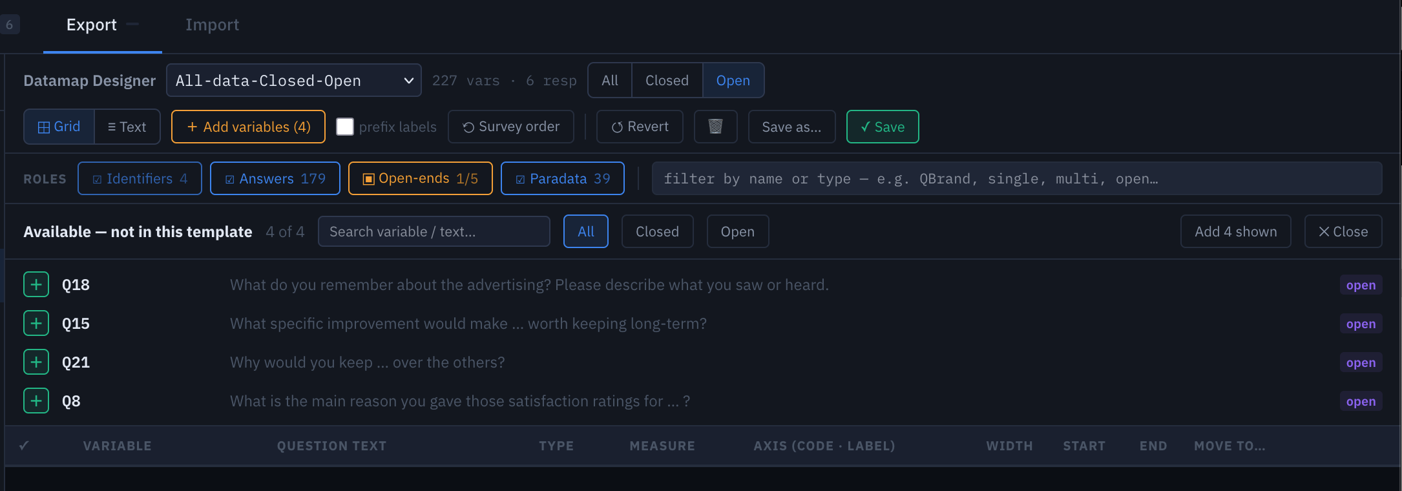This screenshot has height=491, width=1402.
Task: Click the QUESTION TEXT column header
Action: (331, 446)
